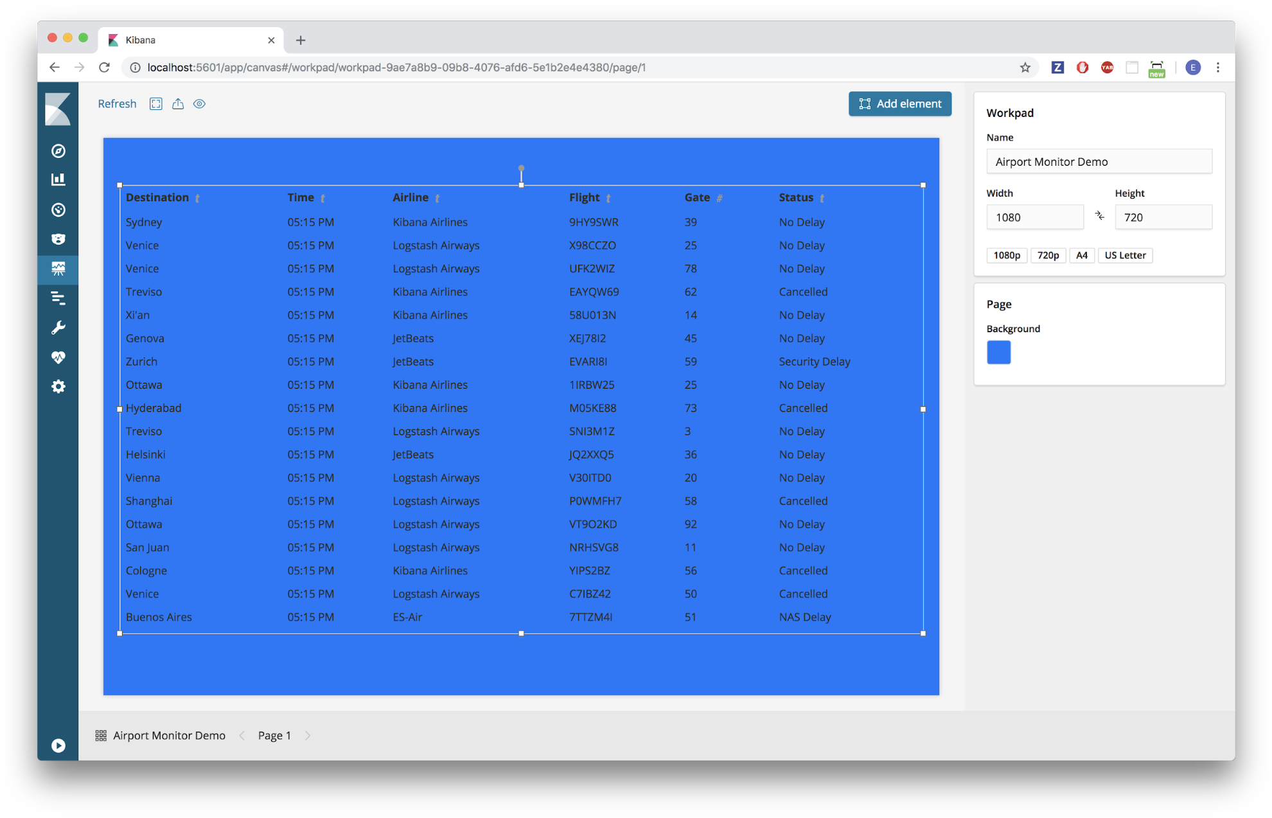Image resolution: width=1272 pixels, height=818 pixels.
Task: Click the Add element button
Action: (x=899, y=103)
